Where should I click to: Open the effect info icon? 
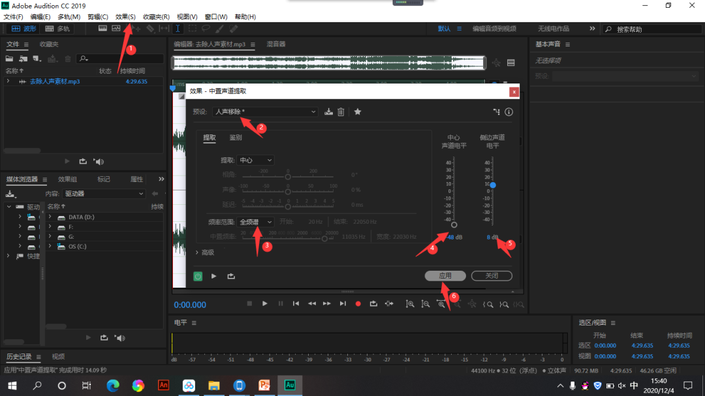(509, 112)
